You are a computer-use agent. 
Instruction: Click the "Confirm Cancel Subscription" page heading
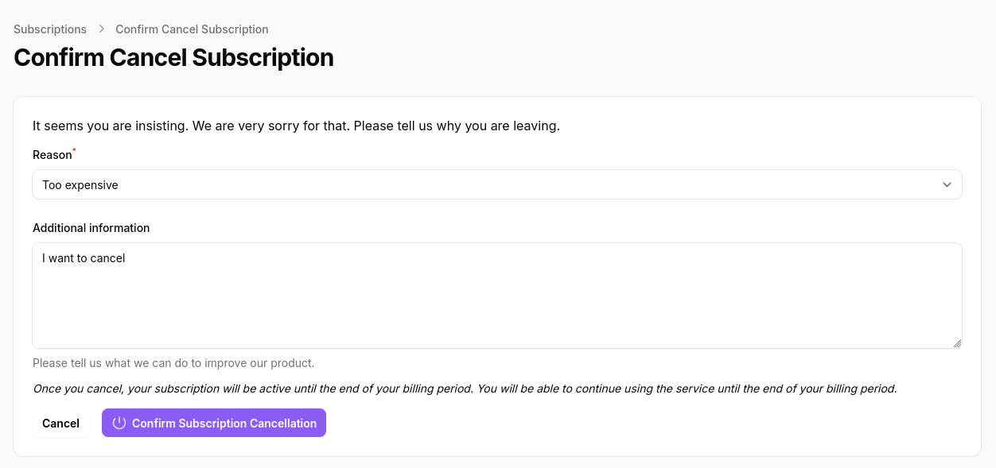coord(173,58)
